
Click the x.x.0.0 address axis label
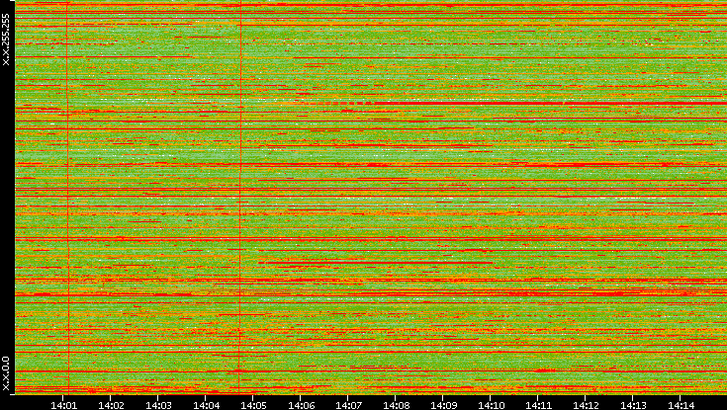point(6,373)
